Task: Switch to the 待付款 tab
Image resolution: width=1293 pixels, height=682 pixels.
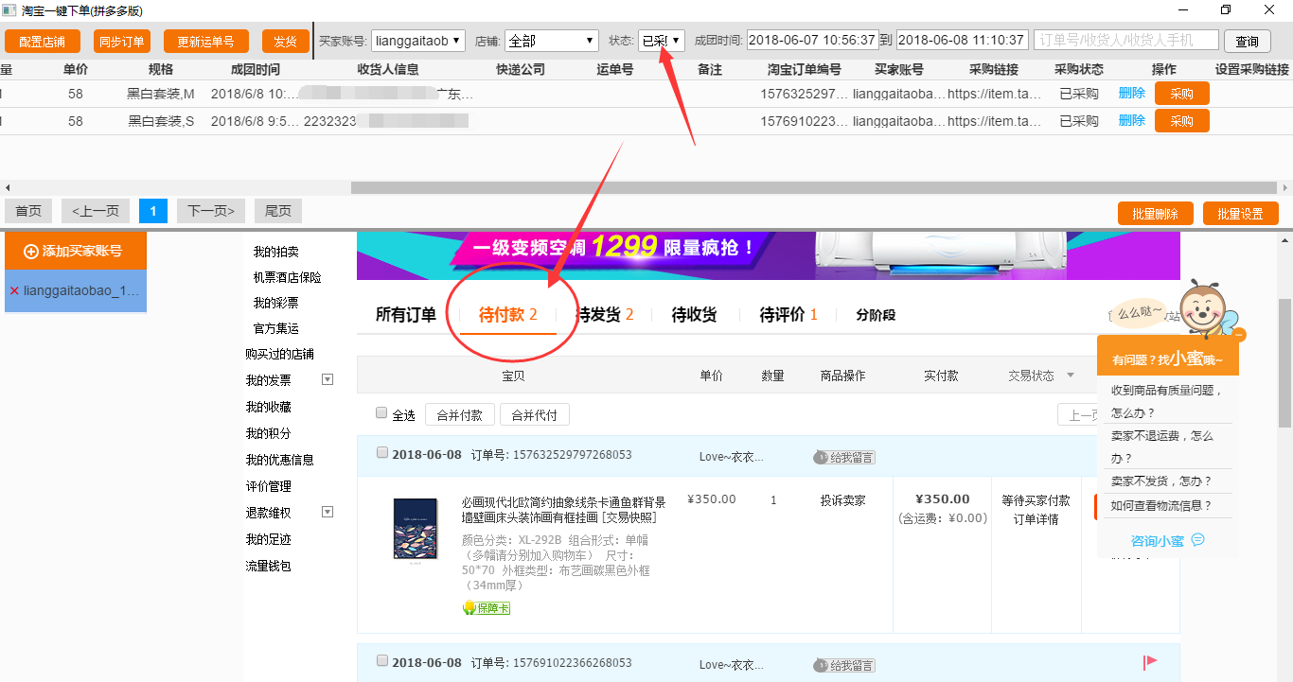Action: click(x=508, y=315)
